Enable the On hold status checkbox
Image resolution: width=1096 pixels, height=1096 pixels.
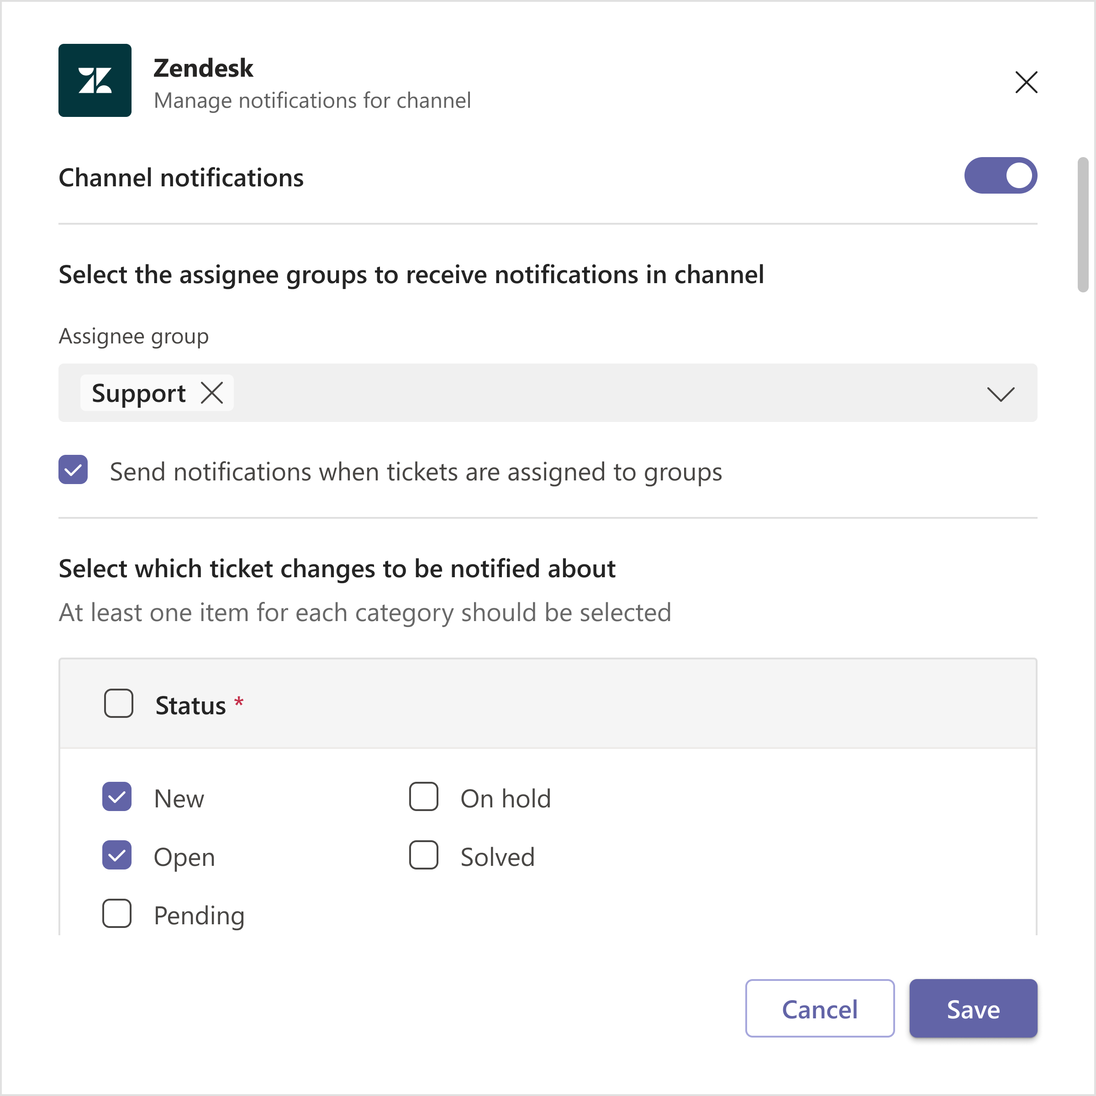424,796
